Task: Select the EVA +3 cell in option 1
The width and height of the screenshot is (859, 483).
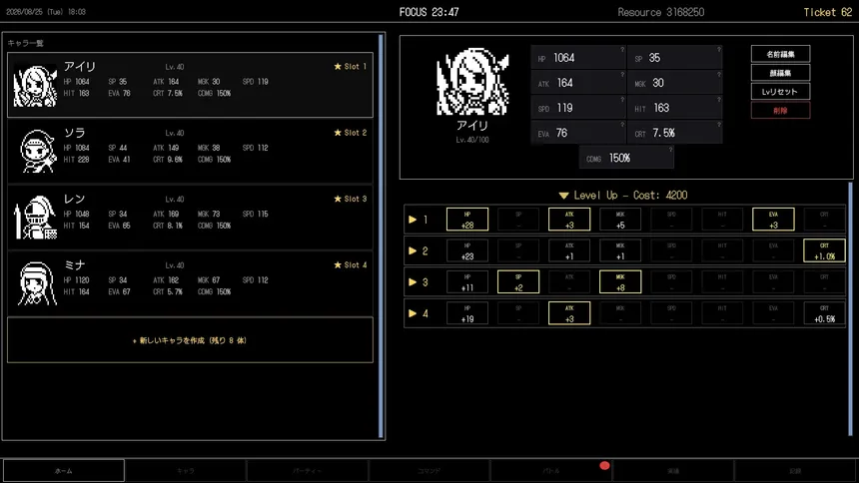Action: (773, 220)
